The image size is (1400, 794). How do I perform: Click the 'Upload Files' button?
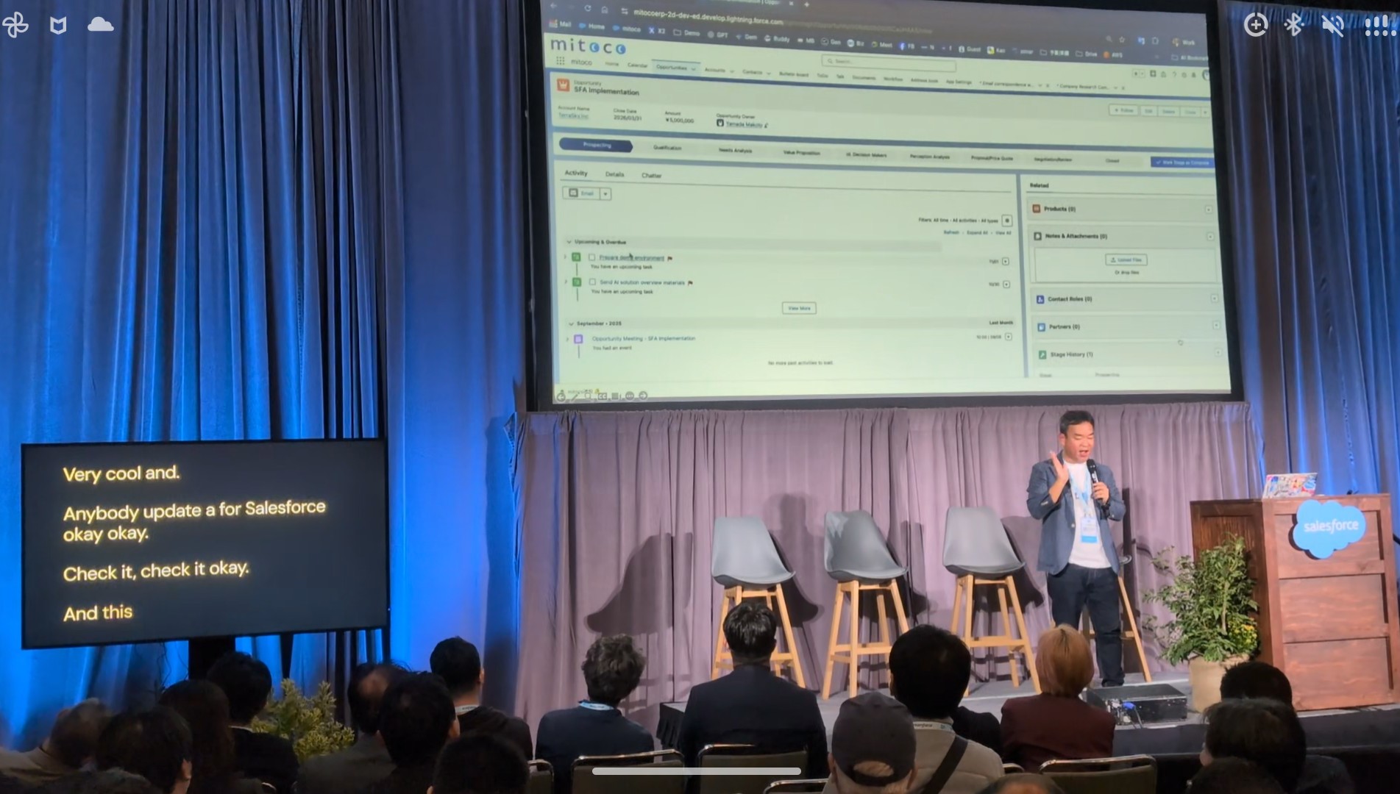click(x=1126, y=260)
